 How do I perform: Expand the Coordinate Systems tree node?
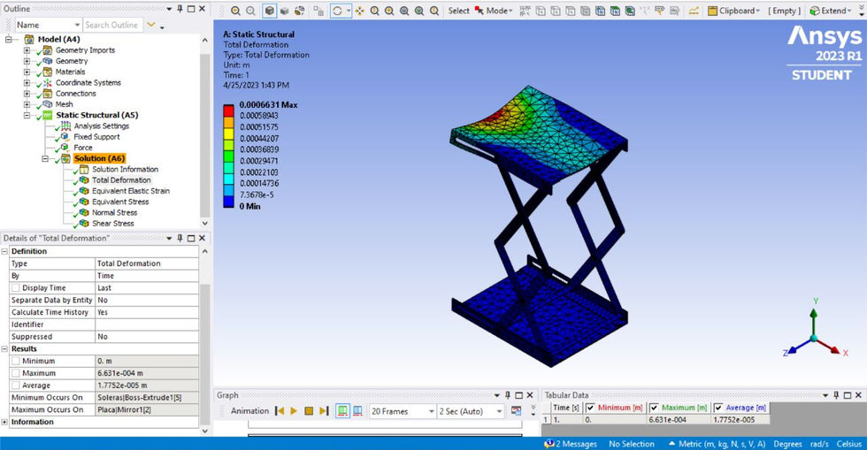click(27, 82)
